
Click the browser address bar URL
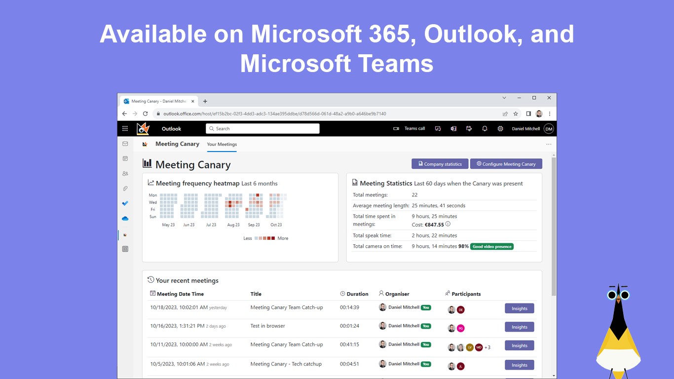pos(274,114)
